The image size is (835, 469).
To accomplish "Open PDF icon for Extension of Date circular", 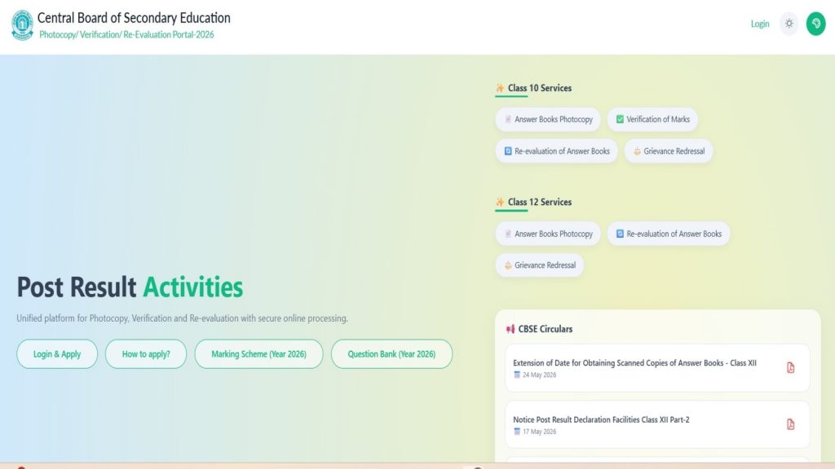I will tap(790, 367).
